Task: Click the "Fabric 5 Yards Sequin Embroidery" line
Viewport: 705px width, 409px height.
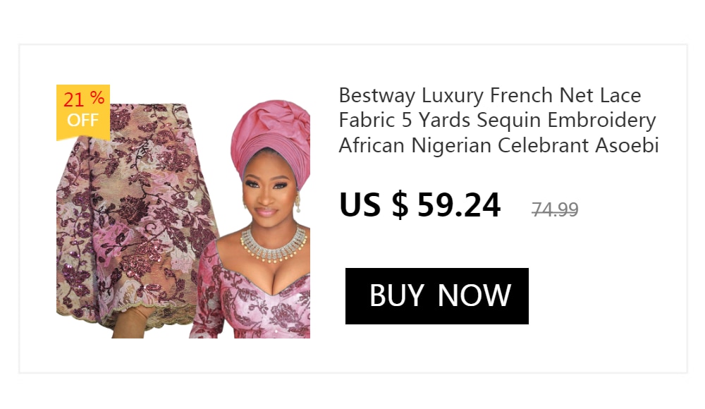Action: coord(497,121)
